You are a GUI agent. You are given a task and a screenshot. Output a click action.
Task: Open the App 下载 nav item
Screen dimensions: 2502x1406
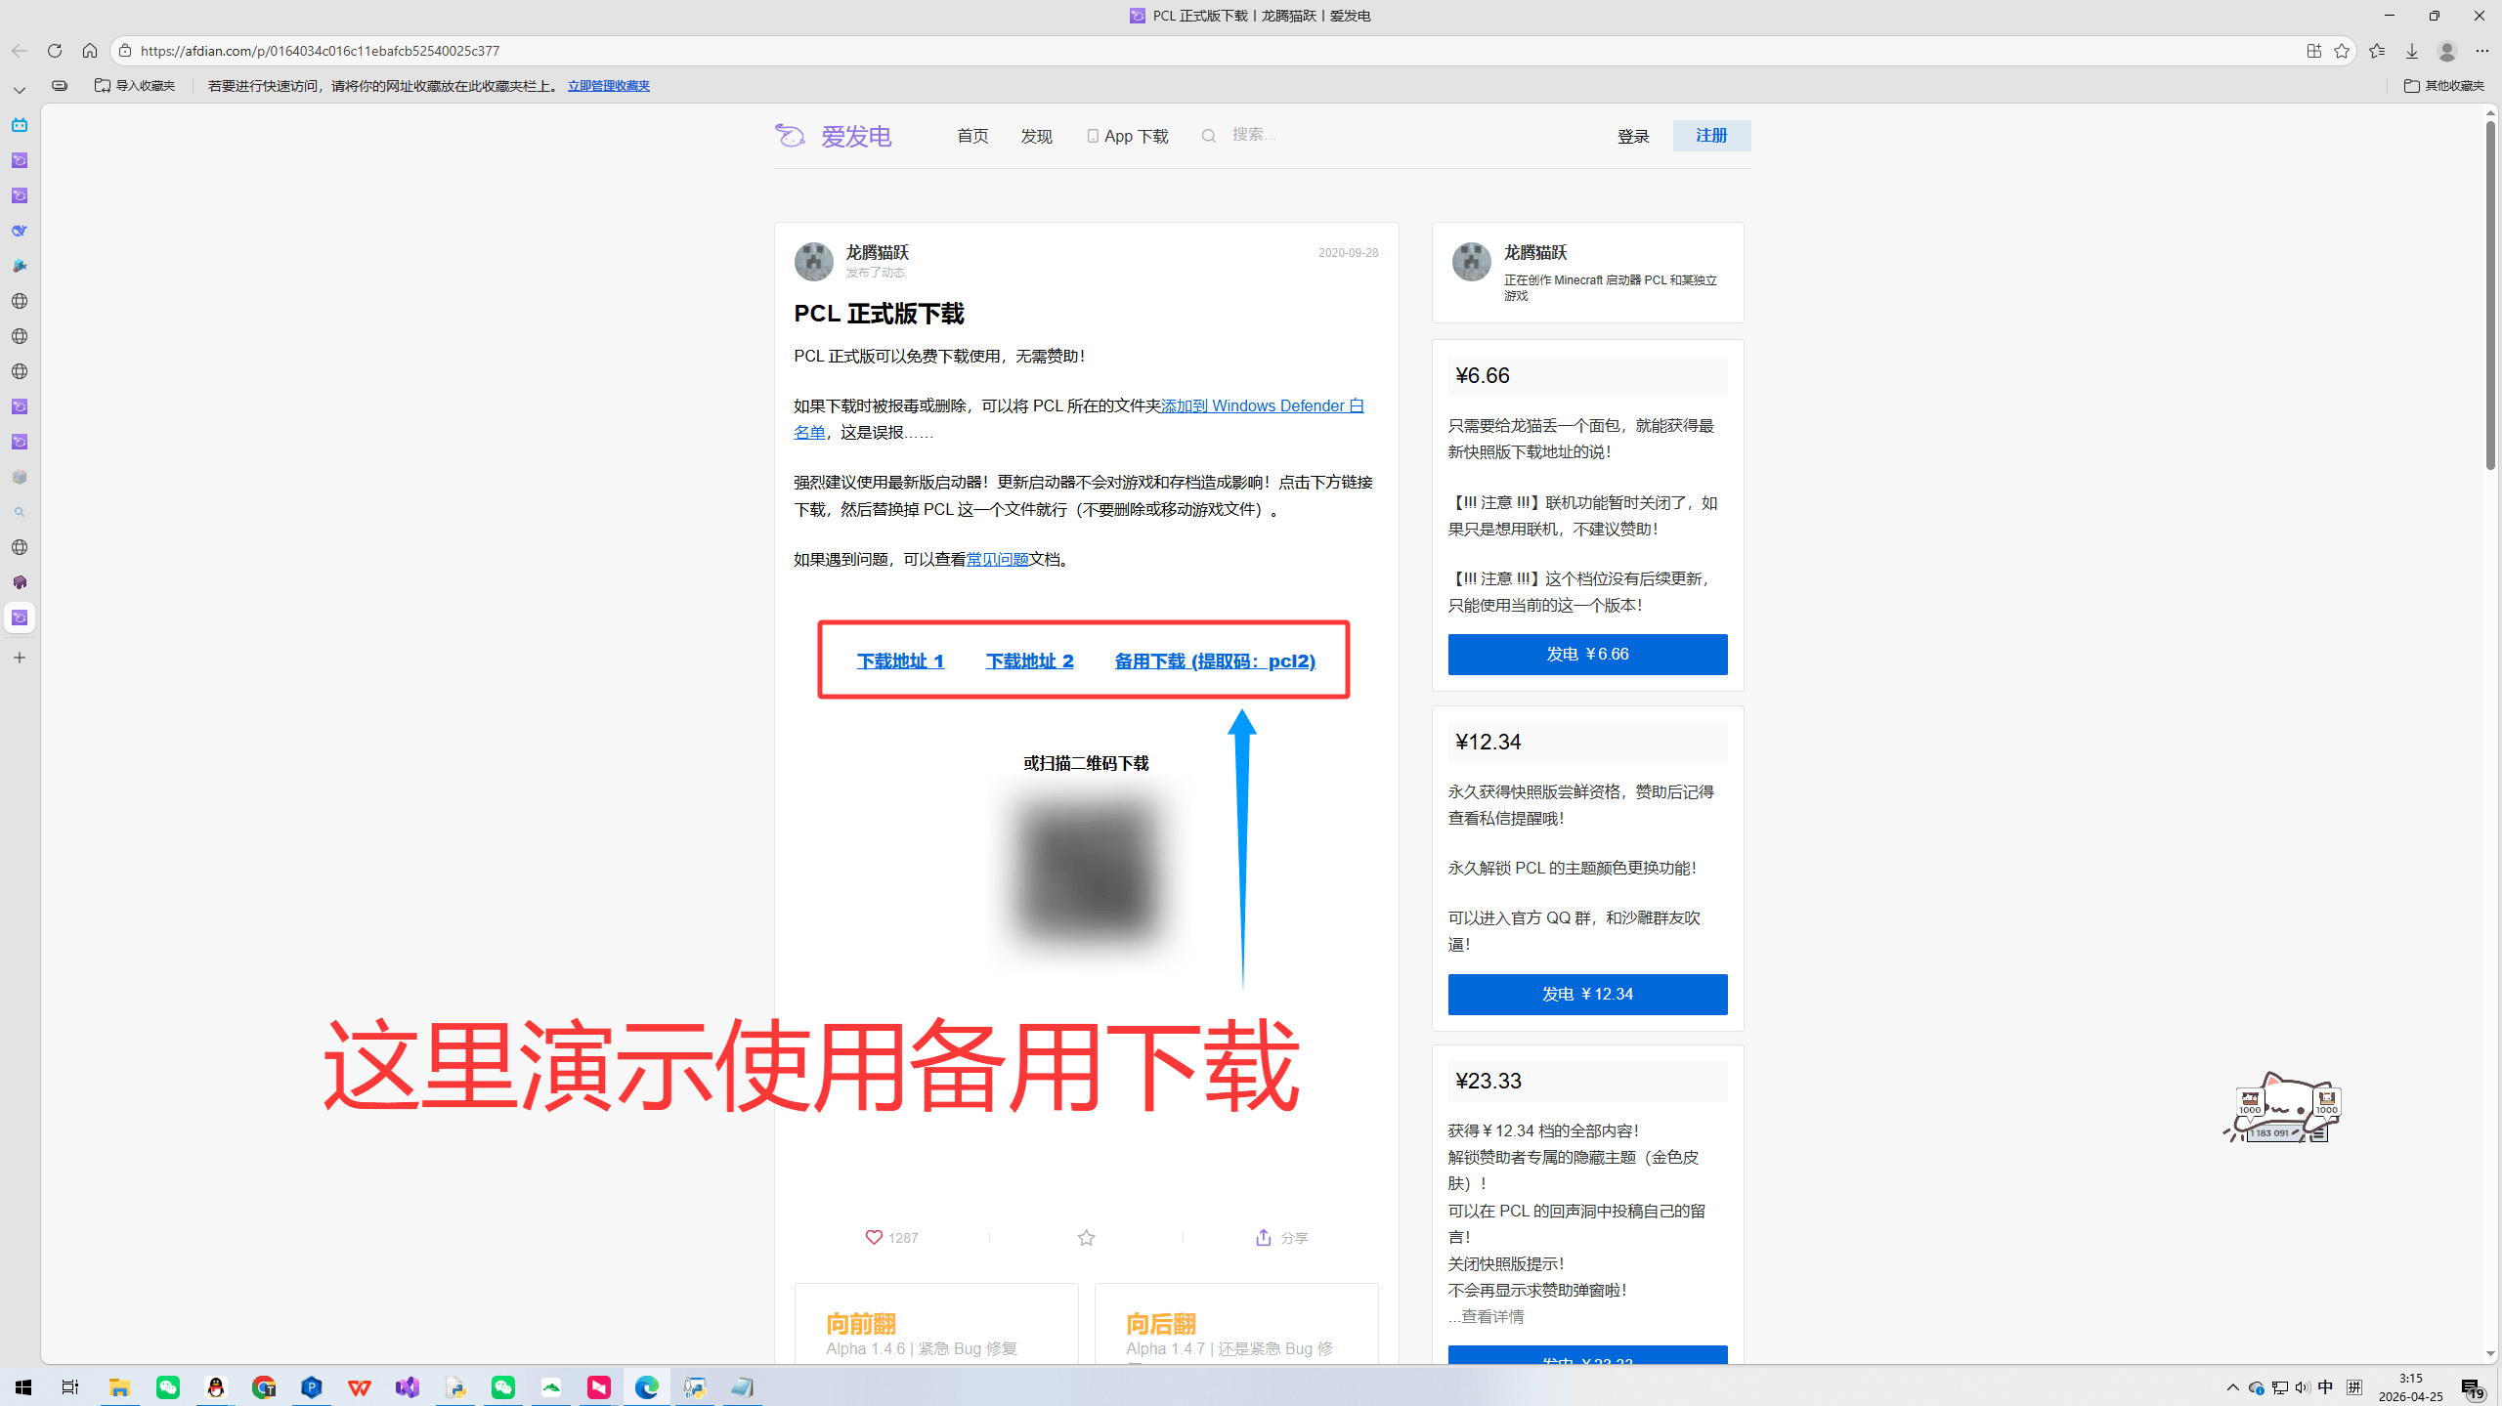1128,136
